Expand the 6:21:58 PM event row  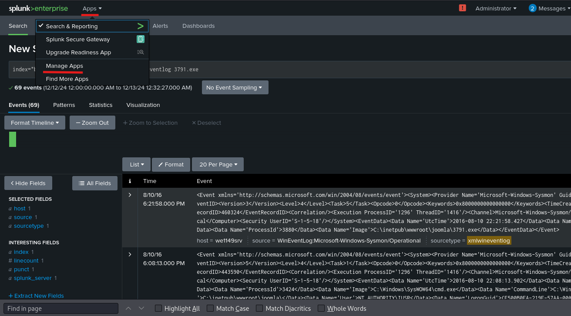pyautogui.click(x=130, y=195)
